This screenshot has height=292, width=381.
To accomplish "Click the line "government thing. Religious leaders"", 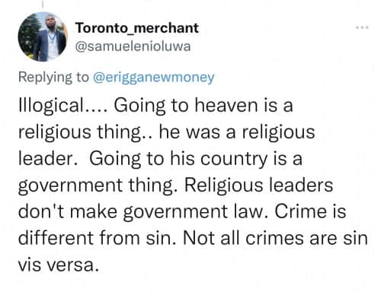I will [175, 186].
